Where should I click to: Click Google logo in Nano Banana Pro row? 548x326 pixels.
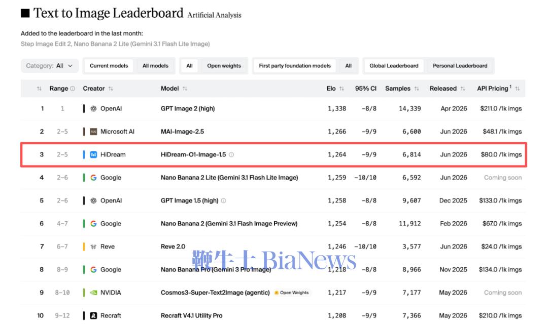(93, 269)
